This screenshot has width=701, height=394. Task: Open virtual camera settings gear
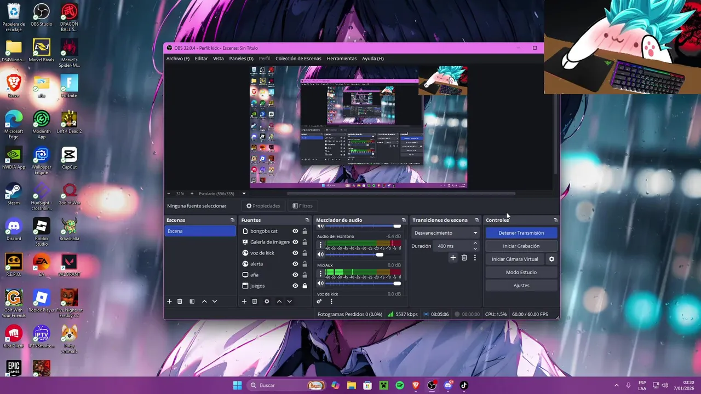pos(551,259)
